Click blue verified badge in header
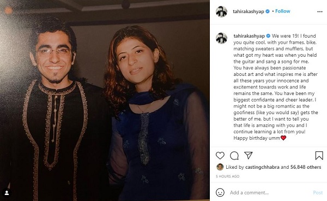This screenshot has height=201, width=327. [268, 11]
